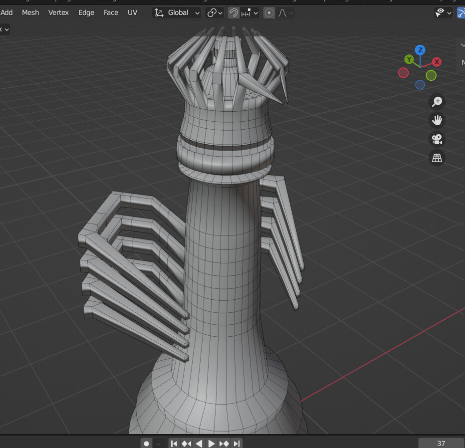Click the current frame field showing 37
The image size is (465, 448).
point(441,443)
